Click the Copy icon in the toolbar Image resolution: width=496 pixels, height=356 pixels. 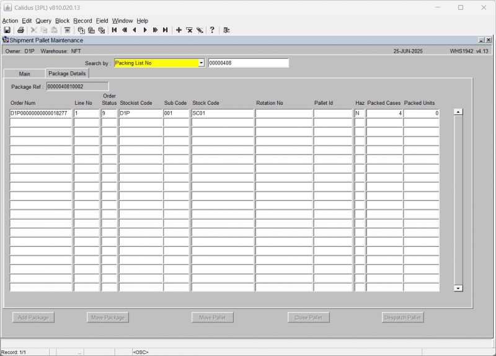(44, 30)
